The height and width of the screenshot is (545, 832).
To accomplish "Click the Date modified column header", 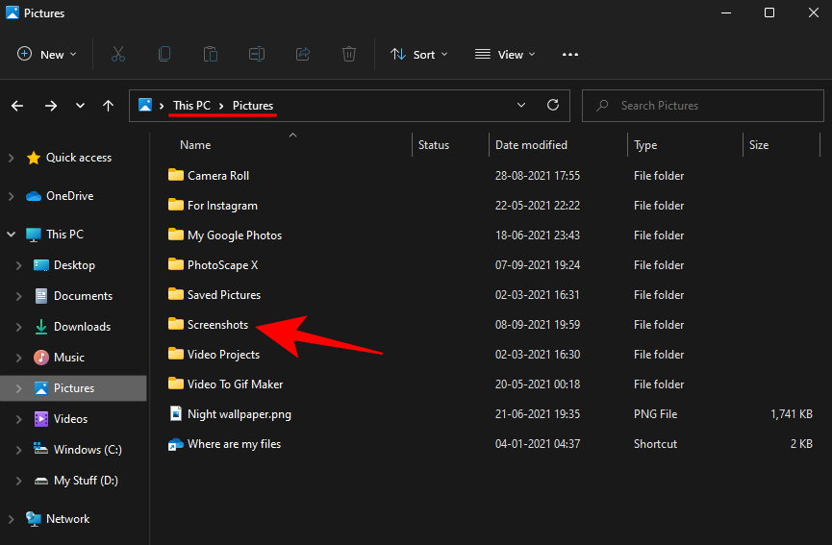I will pyautogui.click(x=531, y=145).
